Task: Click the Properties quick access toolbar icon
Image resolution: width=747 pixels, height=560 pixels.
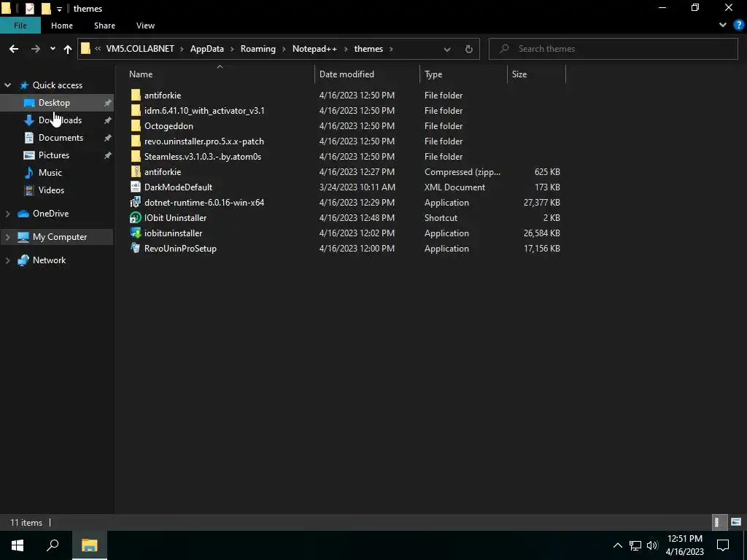Action: click(29, 8)
